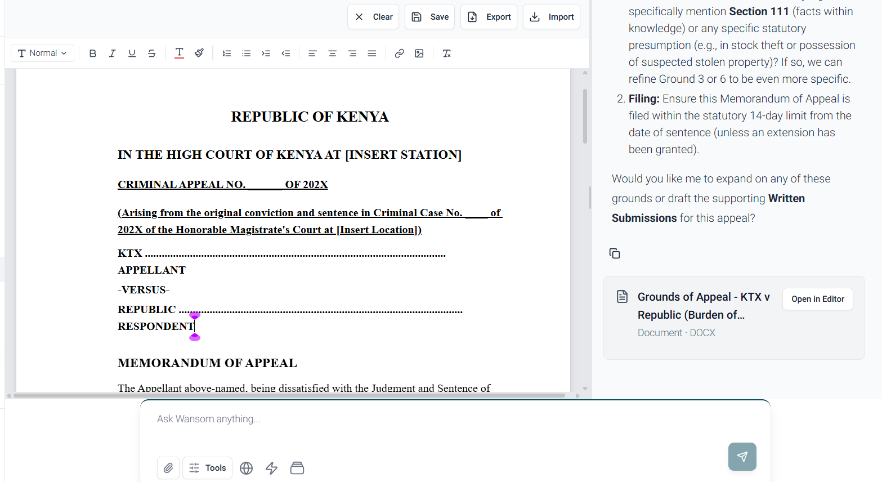Center-align the paragraph
The height and width of the screenshot is (482, 882).
(333, 53)
